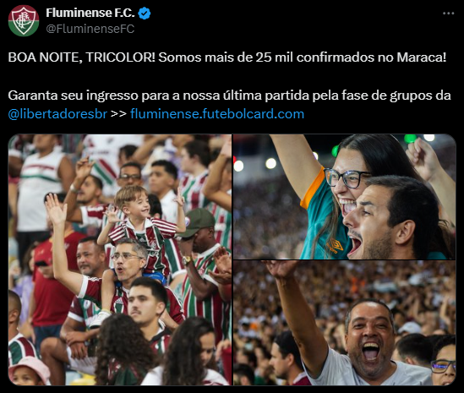Click the blue verified checkmark badge
464x393 pixels.
point(145,14)
